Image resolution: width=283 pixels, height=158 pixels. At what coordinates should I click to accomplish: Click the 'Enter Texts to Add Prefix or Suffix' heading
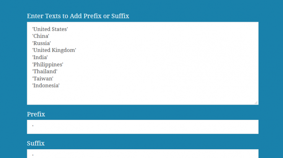(x=78, y=16)
